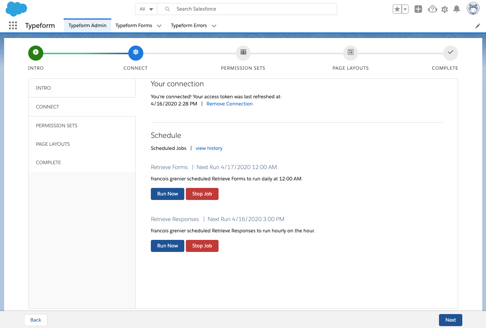Open the Typeform Errors tab
This screenshot has height=328, width=486.
pyautogui.click(x=189, y=26)
